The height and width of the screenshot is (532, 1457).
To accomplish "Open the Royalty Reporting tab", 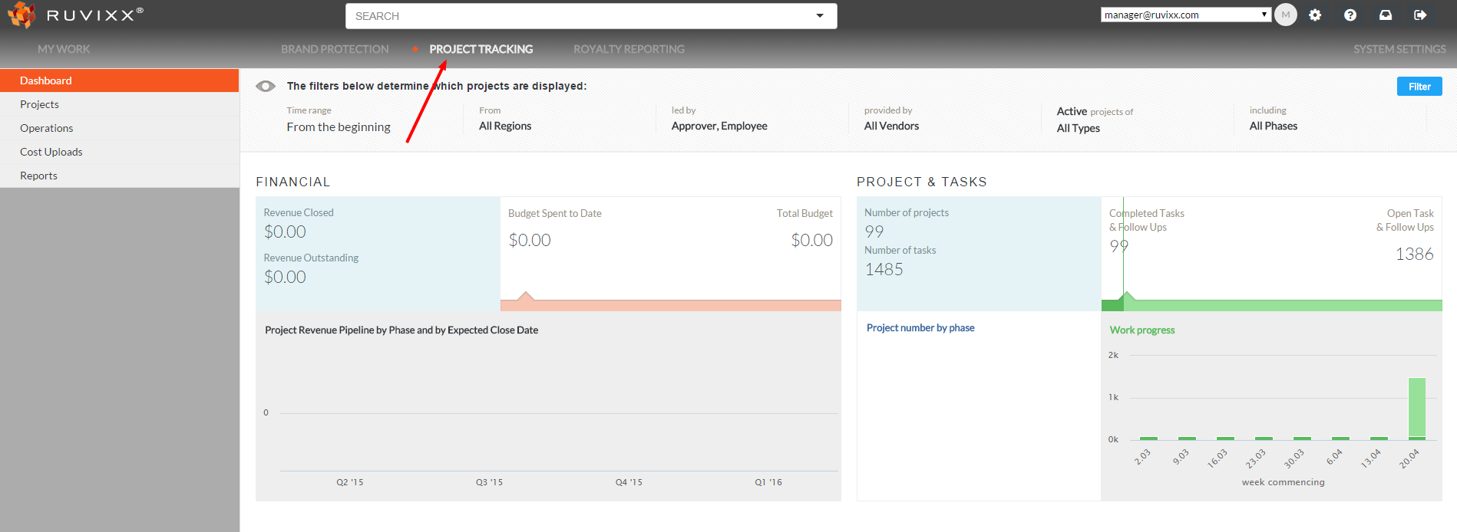I will [x=629, y=49].
